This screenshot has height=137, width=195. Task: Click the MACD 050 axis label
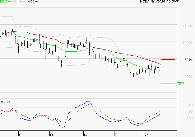190,105
